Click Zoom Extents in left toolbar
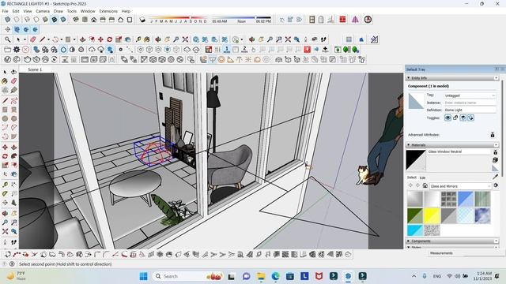The height and width of the screenshot is (284, 506). tap(5, 231)
